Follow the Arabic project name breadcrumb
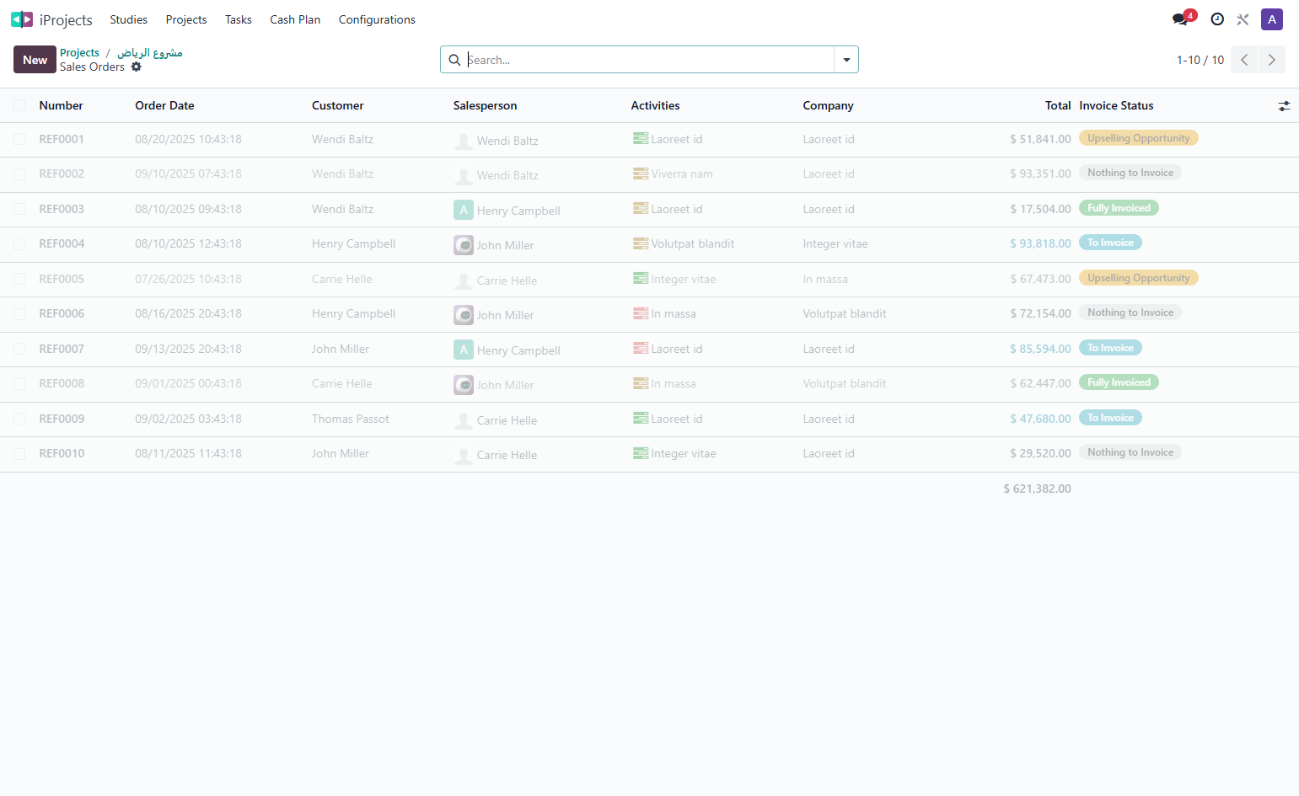 (x=150, y=52)
